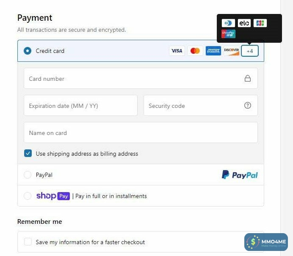The height and width of the screenshot is (256, 293).
Task: Uncheck Use shipping address as billing address
Action: click(28, 153)
